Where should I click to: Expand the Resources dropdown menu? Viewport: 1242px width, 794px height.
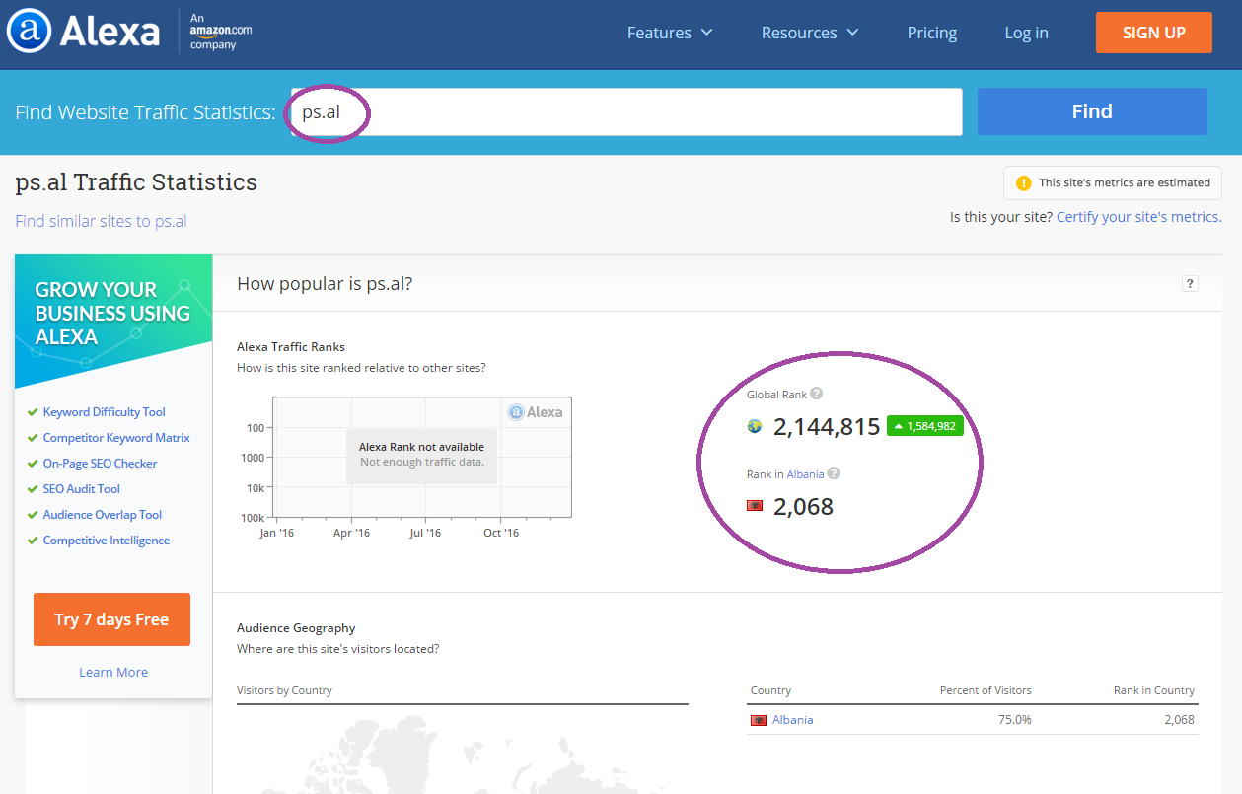coord(809,33)
